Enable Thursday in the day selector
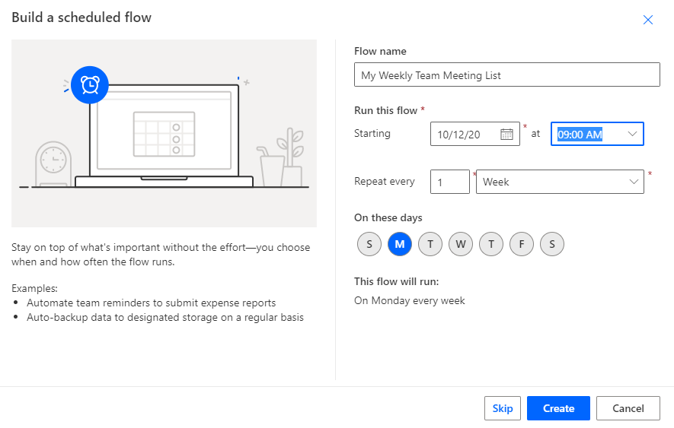Image resolution: width=674 pixels, height=428 pixels. click(491, 244)
